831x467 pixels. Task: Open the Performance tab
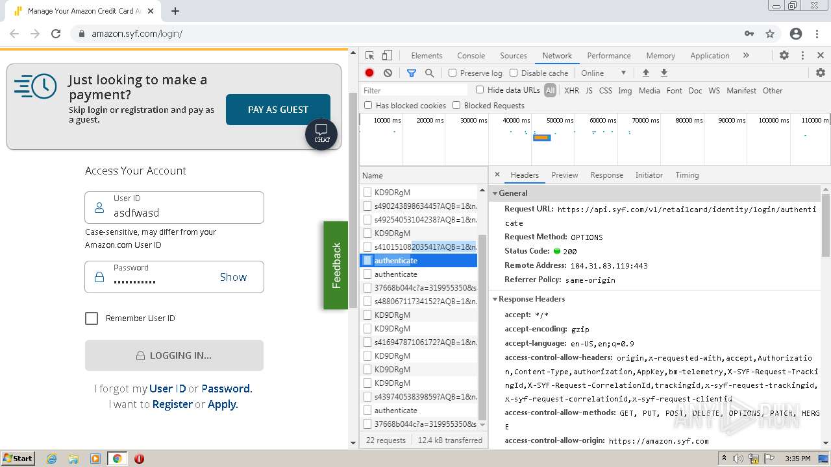pyautogui.click(x=609, y=56)
